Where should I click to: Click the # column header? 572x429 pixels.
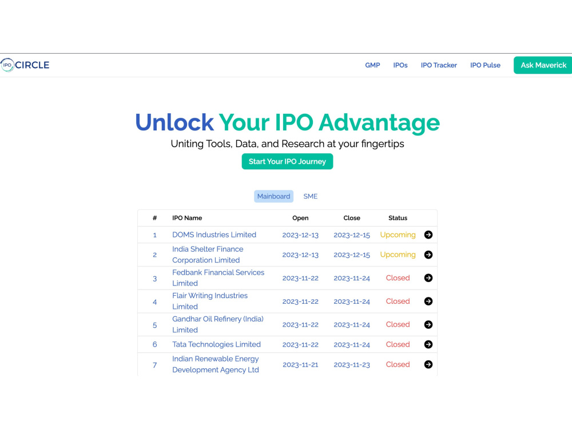154,218
